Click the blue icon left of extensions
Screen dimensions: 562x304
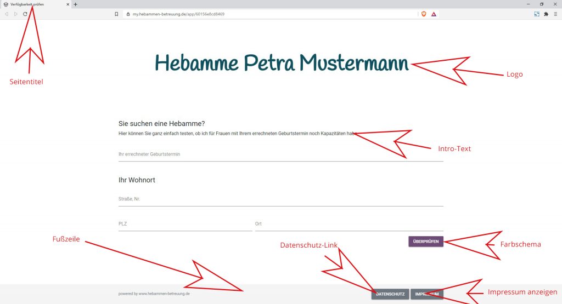coord(536,14)
